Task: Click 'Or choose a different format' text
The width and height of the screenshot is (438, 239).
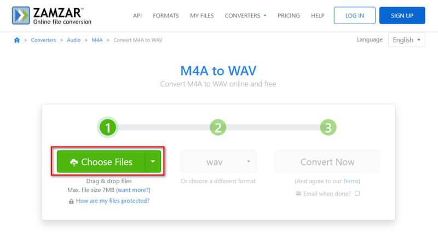Action: pyautogui.click(x=218, y=181)
